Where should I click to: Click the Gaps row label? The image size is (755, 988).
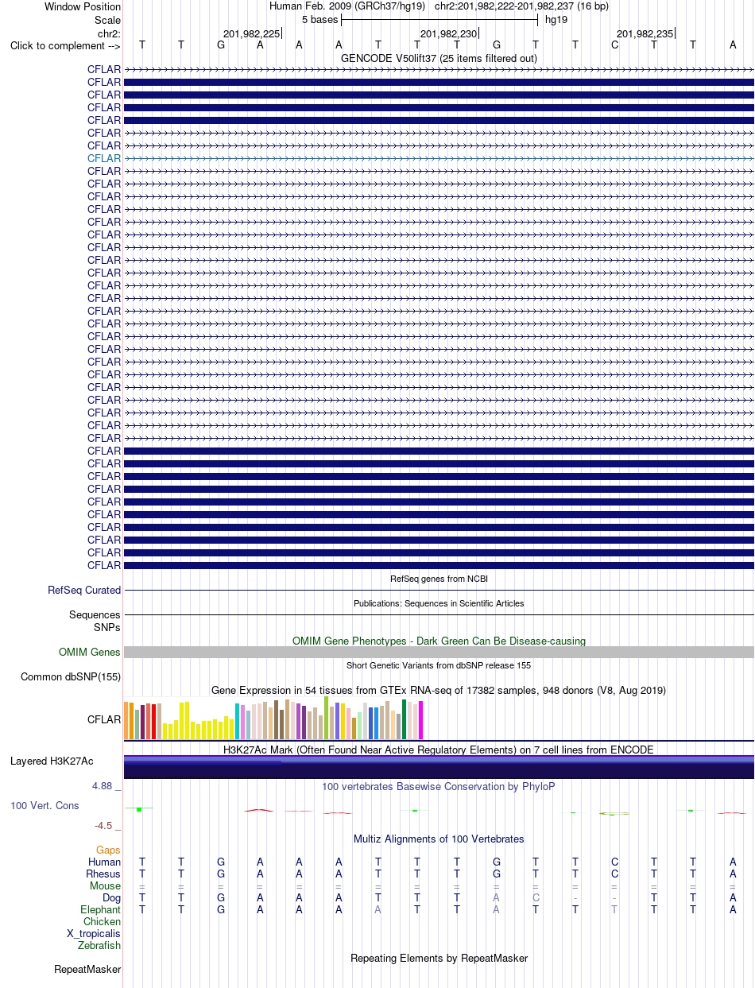(x=109, y=850)
